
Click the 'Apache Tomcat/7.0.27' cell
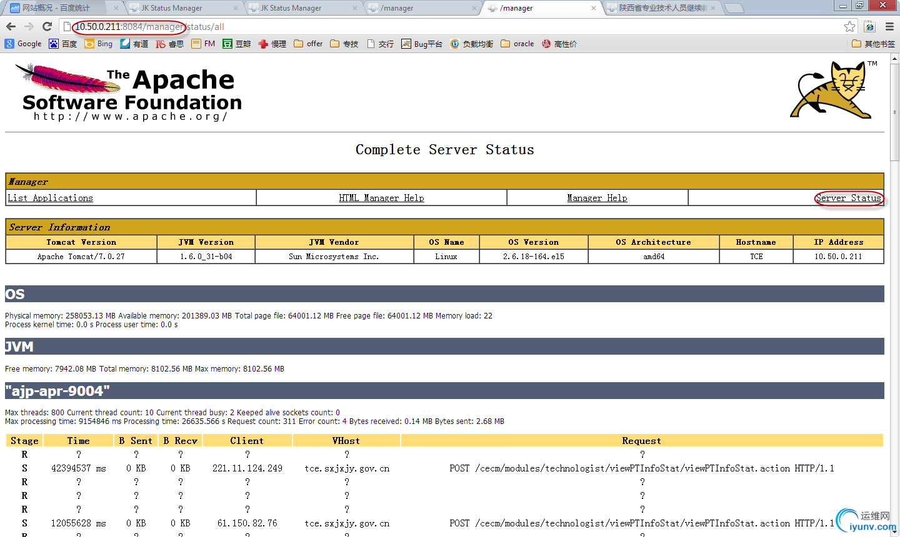(81, 257)
